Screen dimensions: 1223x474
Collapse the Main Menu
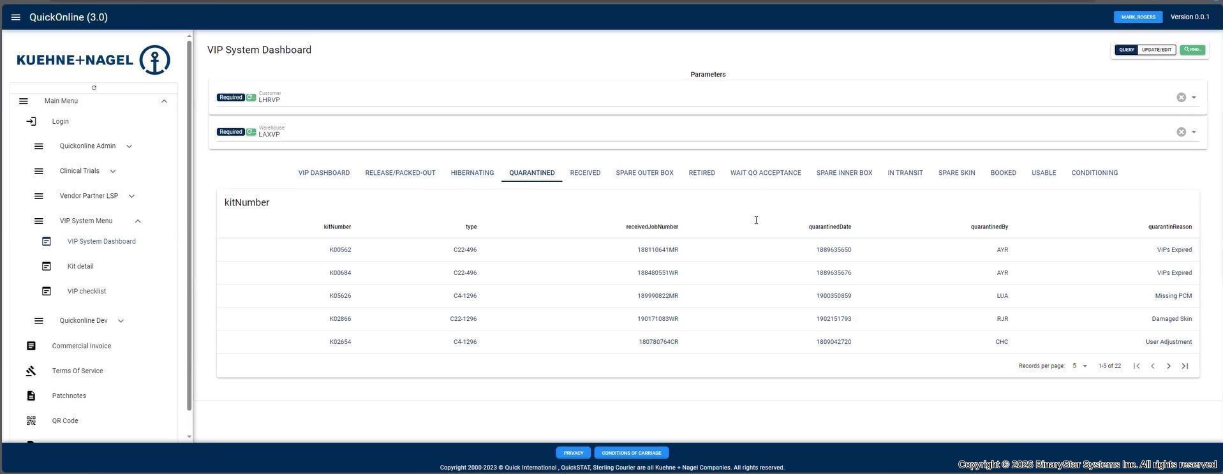[164, 101]
